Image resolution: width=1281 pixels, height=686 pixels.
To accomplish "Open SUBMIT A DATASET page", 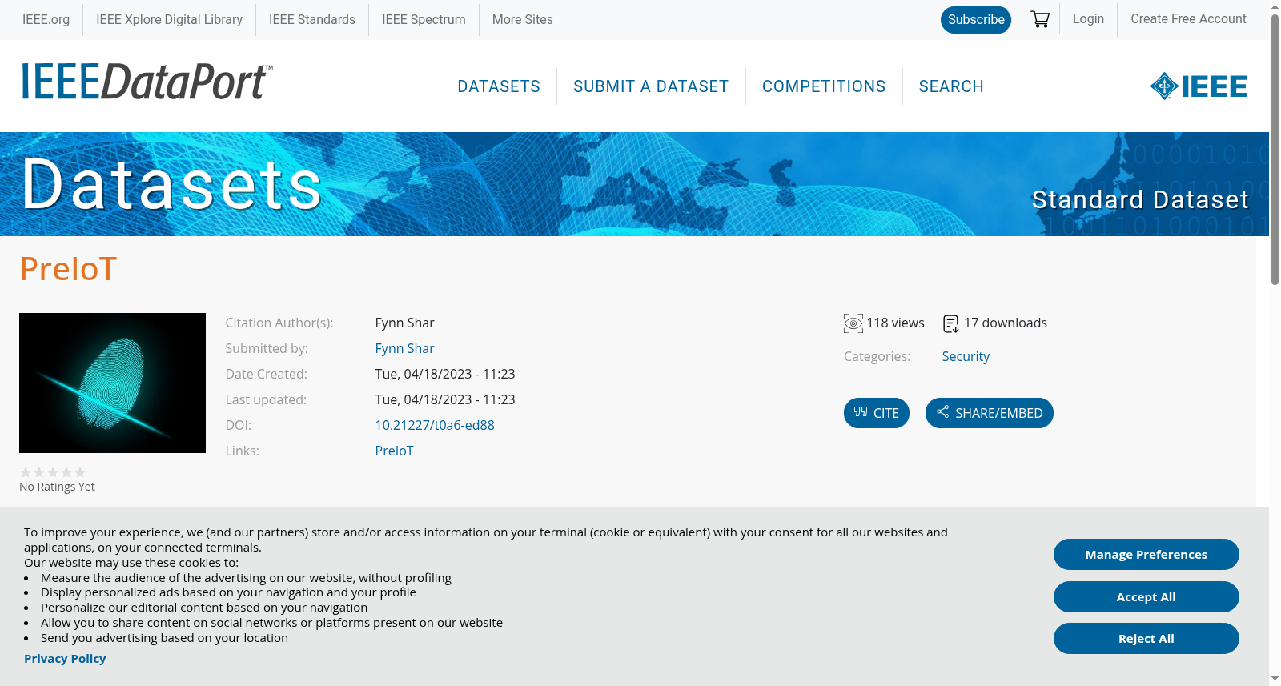I will [651, 86].
